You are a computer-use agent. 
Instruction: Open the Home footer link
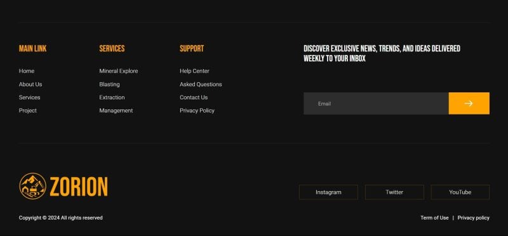pyautogui.click(x=27, y=71)
